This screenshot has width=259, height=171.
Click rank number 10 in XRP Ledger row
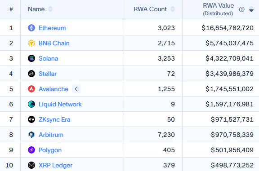[9, 165]
